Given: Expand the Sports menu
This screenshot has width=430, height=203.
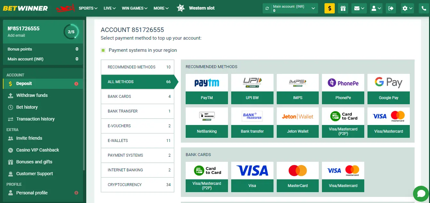Looking at the screenshot, I should tap(88, 8).
